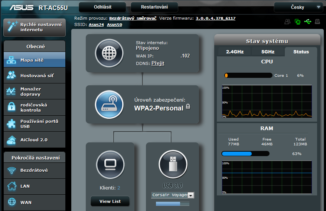Open the Česky language dropdown
The image size is (326, 211).
click(298, 7)
